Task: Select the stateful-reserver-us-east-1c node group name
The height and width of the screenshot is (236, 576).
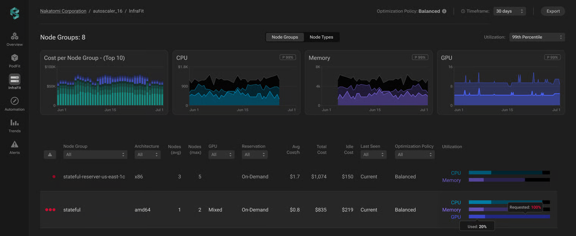Action: pyautogui.click(x=94, y=177)
